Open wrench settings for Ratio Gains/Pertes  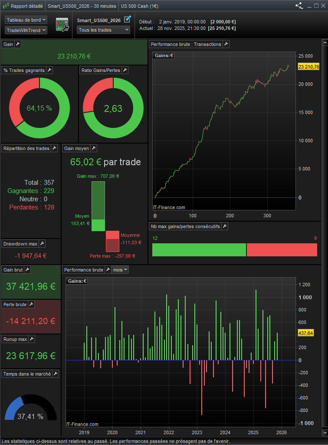[x=125, y=70]
